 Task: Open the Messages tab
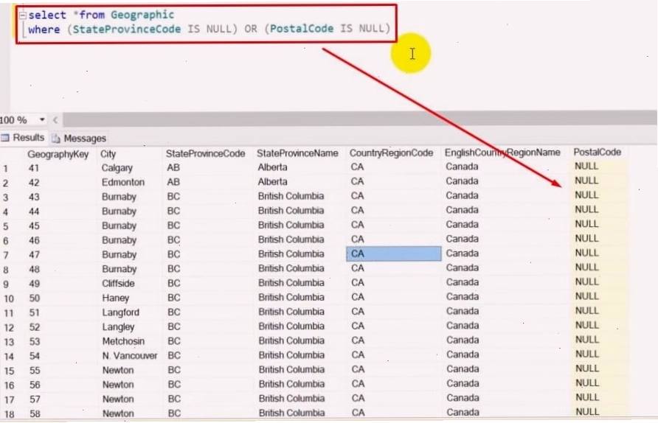pos(79,138)
